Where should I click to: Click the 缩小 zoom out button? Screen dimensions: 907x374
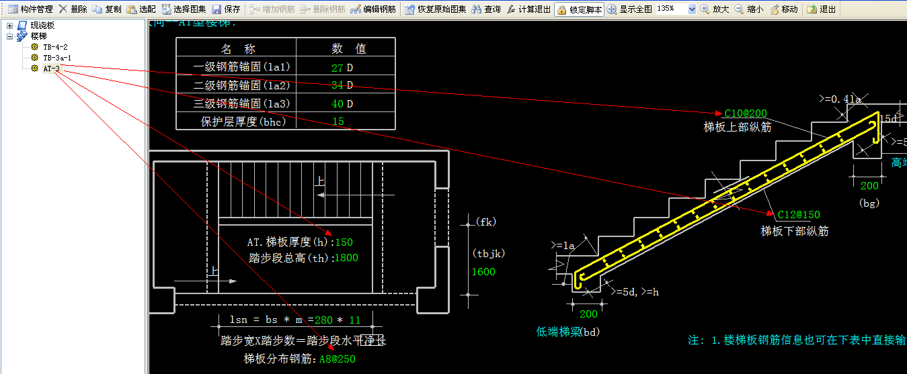click(x=748, y=9)
